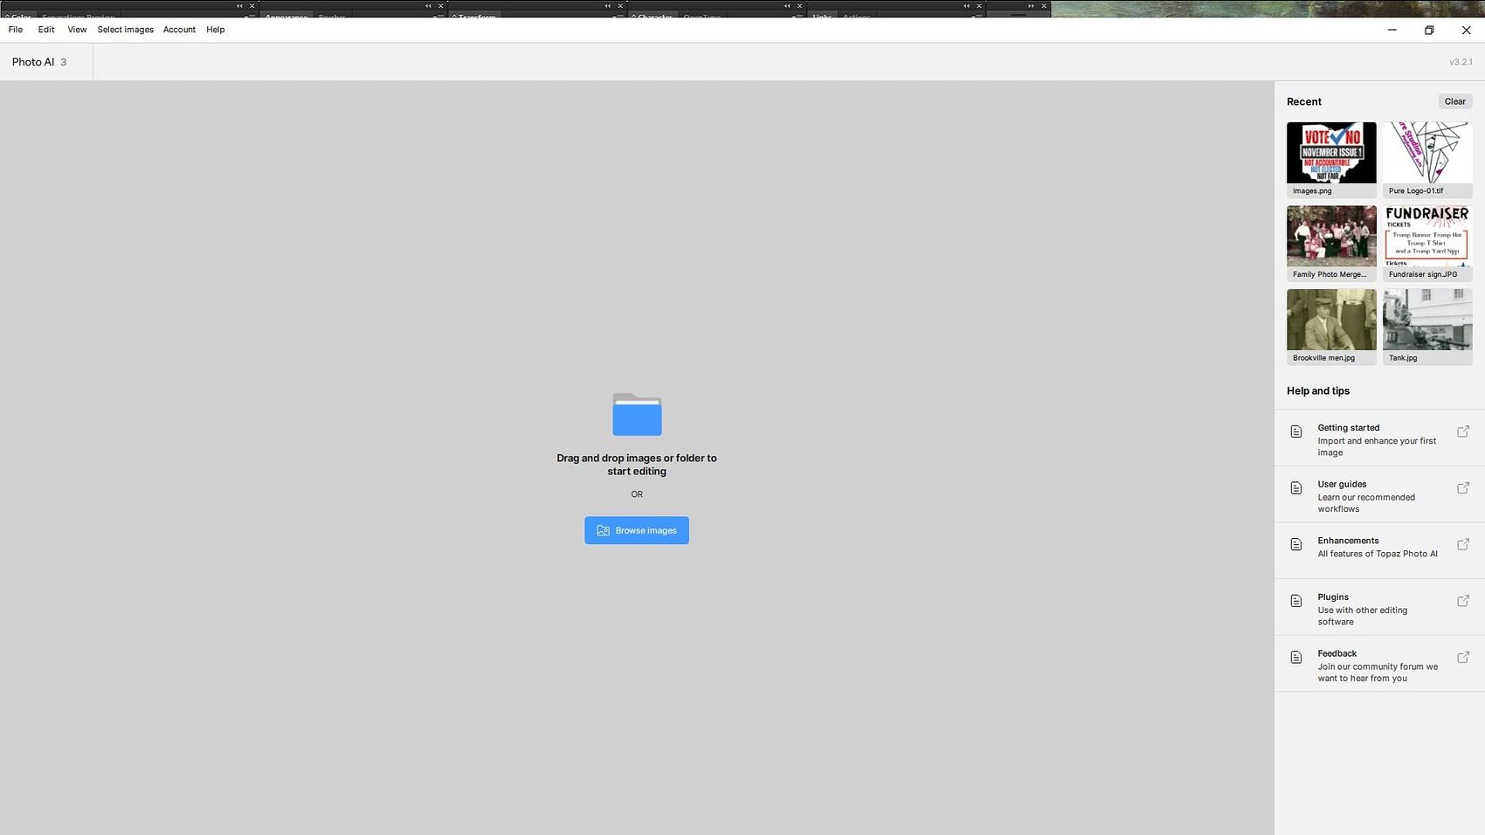Viewport: 1485px width, 835px height.
Task: Click the Browse images button
Action: click(637, 530)
